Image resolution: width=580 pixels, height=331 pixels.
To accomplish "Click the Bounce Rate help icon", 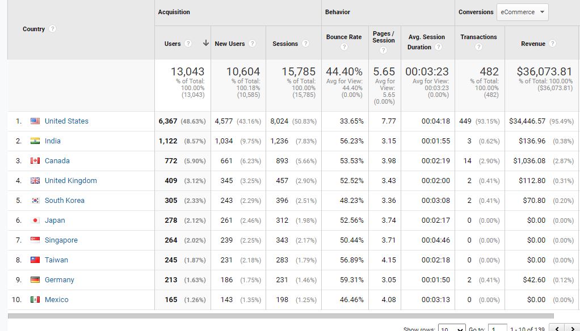I will click(x=344, y=47).
